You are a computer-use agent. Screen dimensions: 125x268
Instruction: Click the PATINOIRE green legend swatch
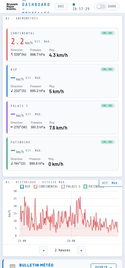click(x=85, y=187)
